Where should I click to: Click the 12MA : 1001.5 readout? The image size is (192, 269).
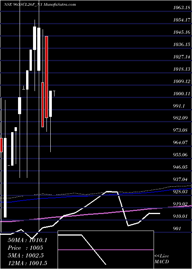pyautogui.click(x=27, y=263)
